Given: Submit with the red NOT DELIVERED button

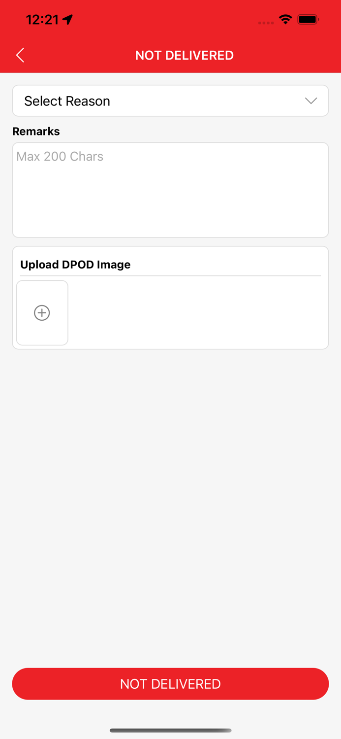Looking at the screenshot, I should pyautogui.click(x=170, y=684).
